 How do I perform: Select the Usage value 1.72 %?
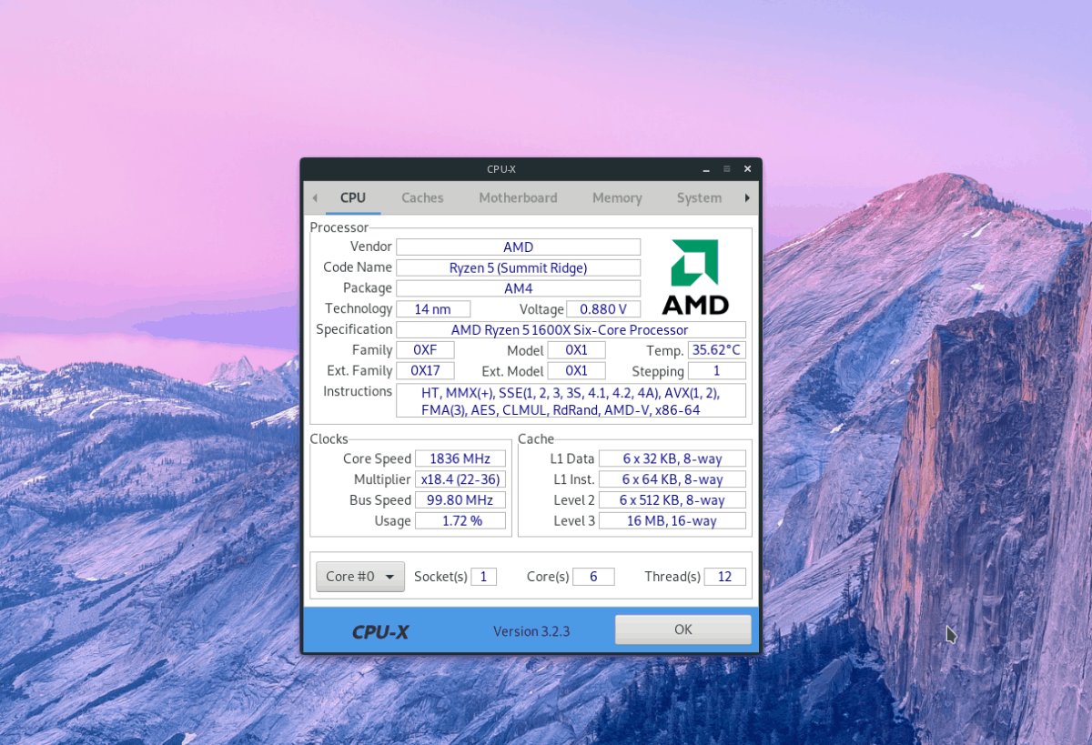pyautogui.click(x=460, y=521)
